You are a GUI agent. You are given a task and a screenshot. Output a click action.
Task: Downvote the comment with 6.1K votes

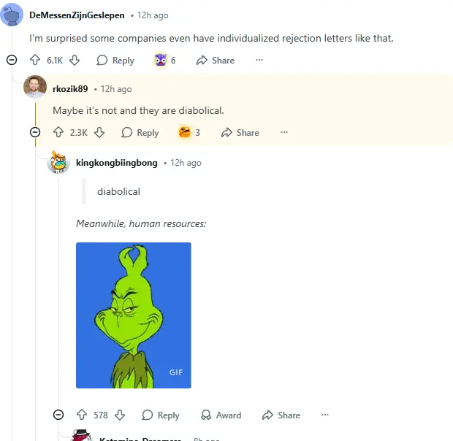coord(75,60)
